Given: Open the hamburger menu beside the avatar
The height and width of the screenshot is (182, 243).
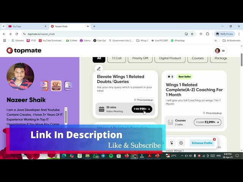Looking at the screenshot, I should (x=223, y=50).
